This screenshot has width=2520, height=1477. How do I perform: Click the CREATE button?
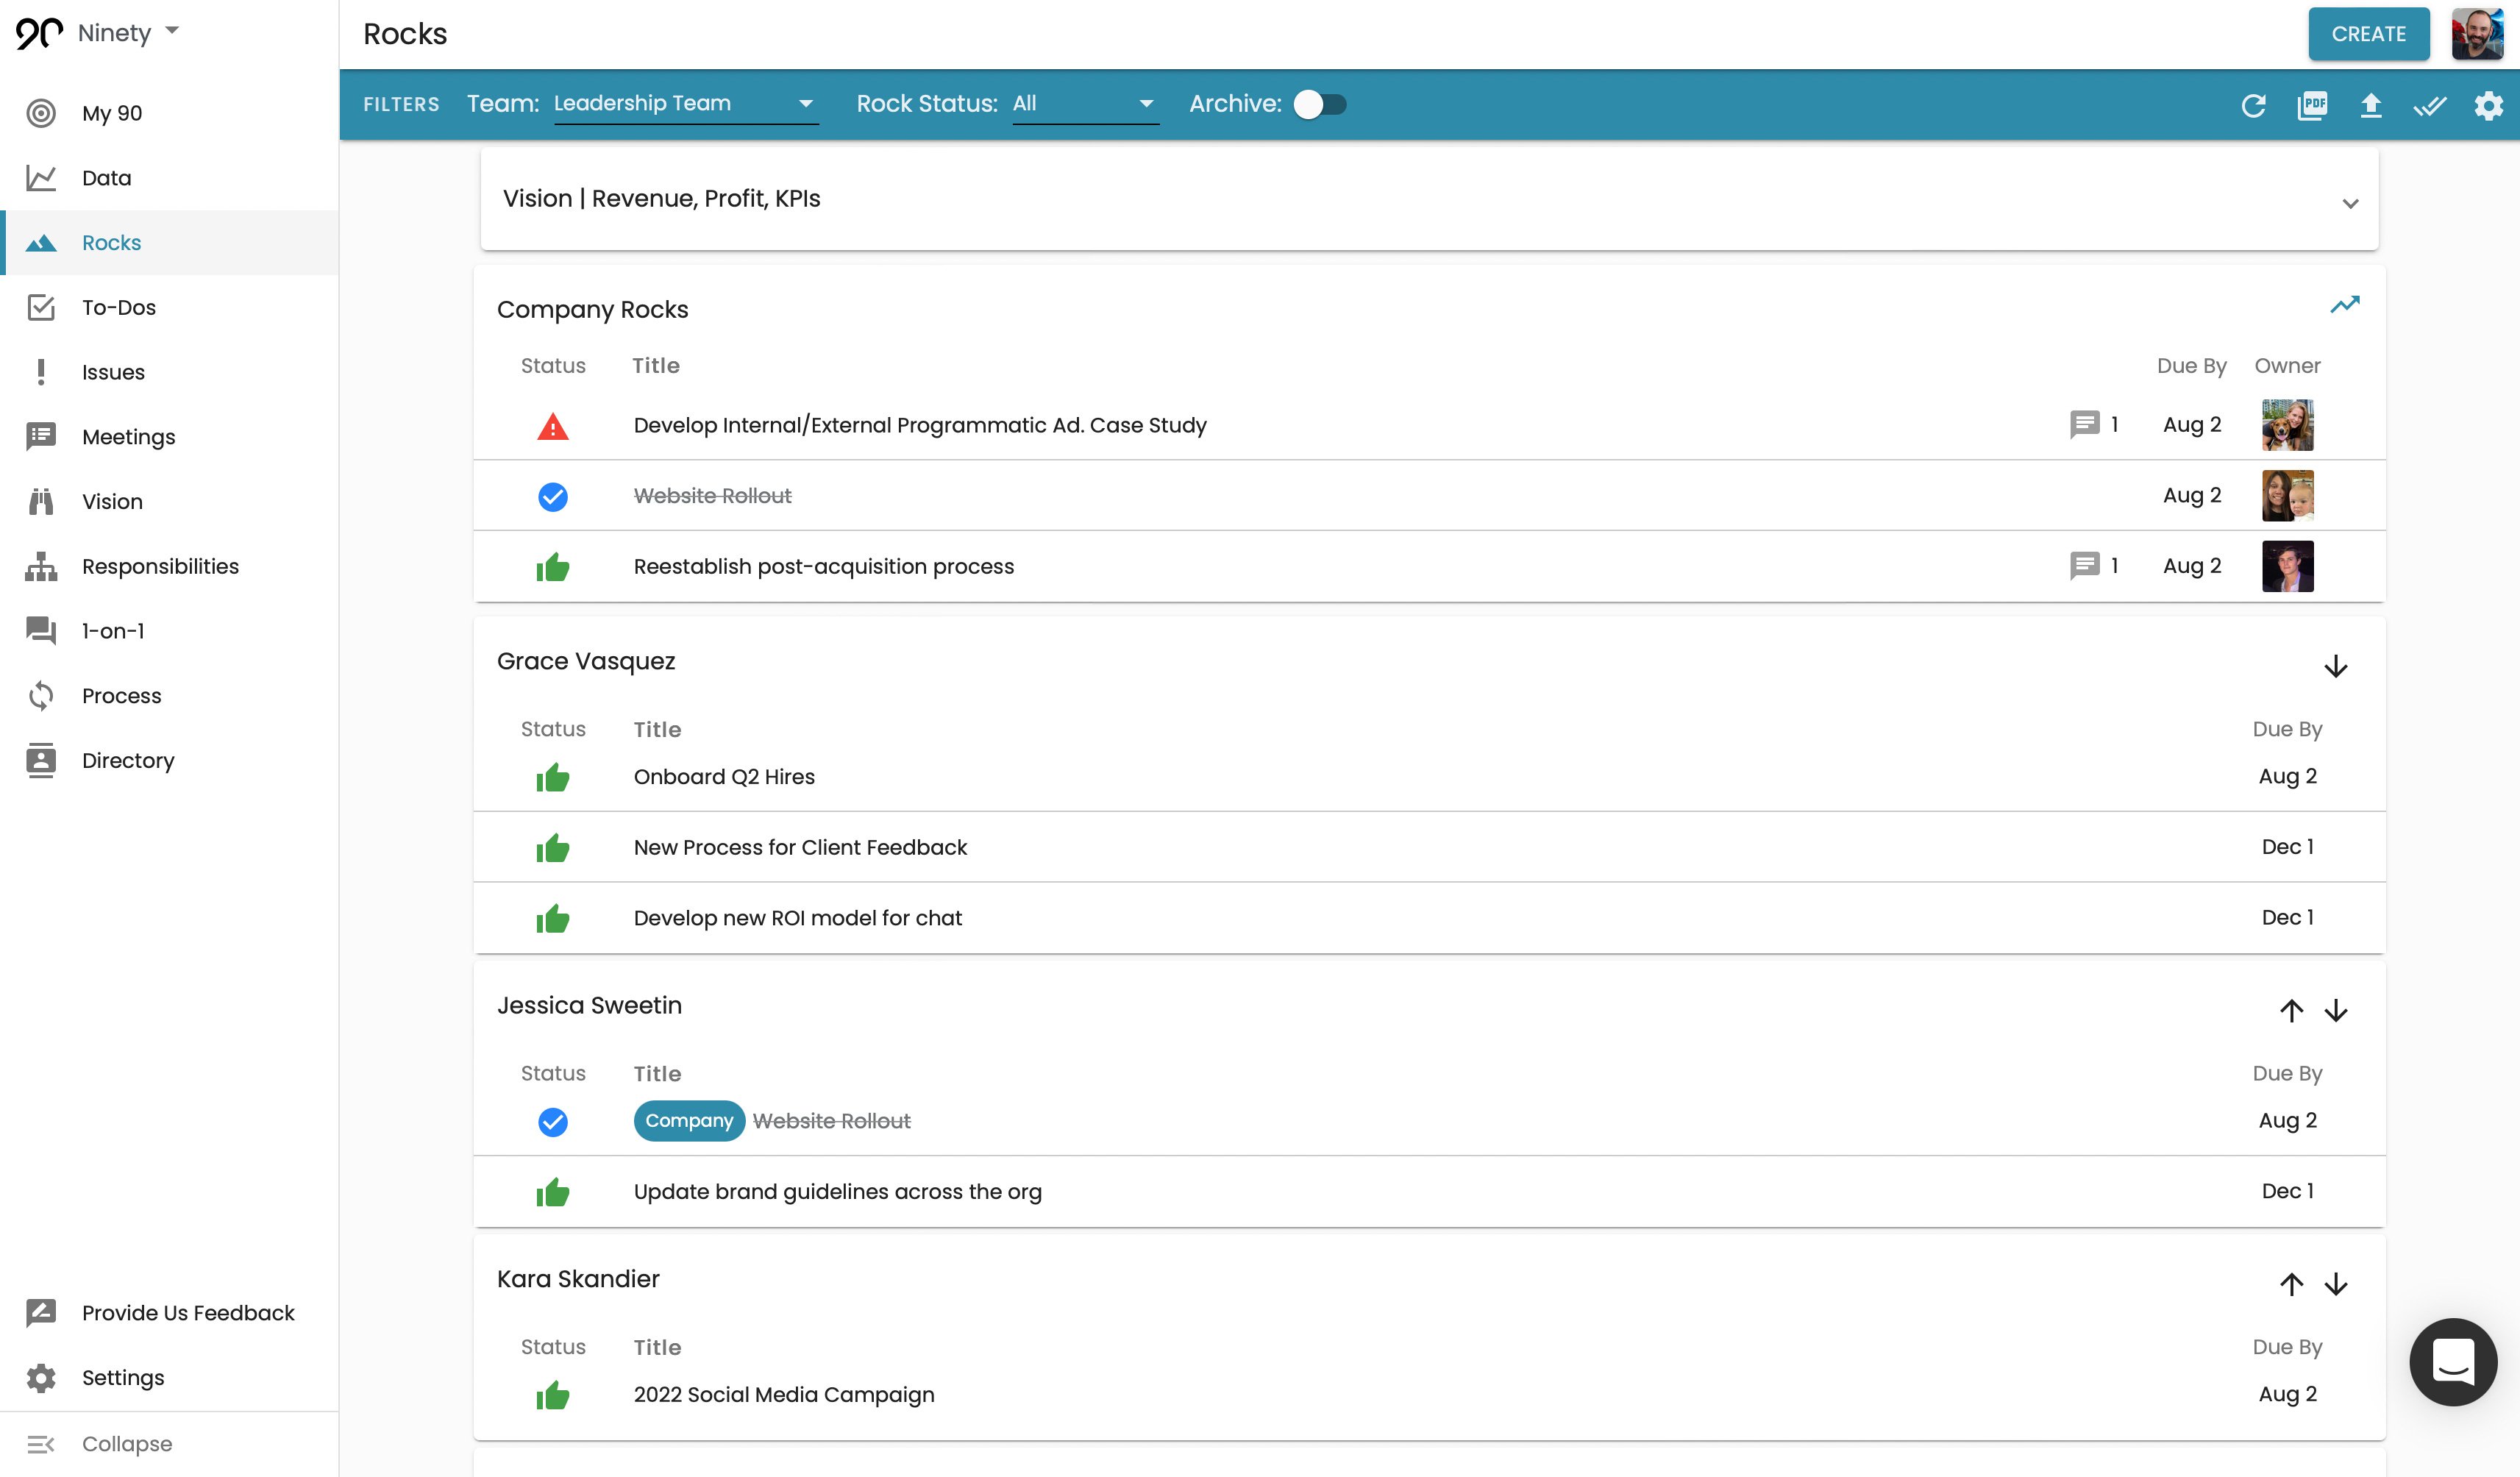(2371, 33)
